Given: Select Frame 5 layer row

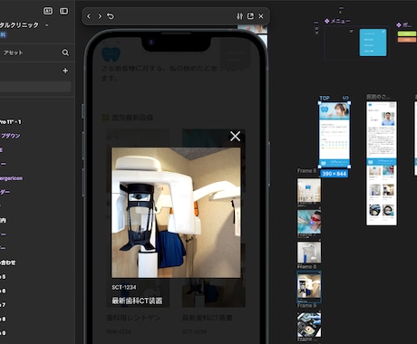Looking at the screenshot, I should 3,277.
